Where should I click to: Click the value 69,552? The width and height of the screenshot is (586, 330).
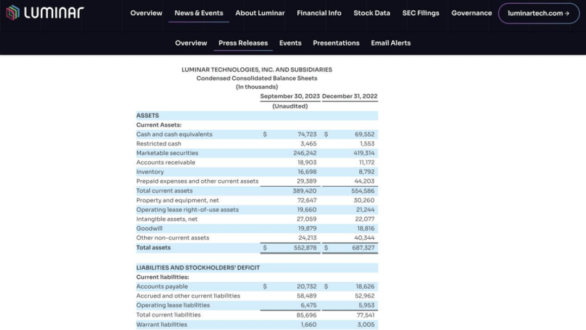click(x=365, y=134)
